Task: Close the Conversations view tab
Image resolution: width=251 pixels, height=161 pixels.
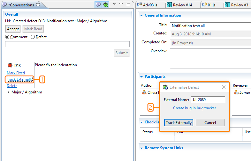Action: click(38, 5)
